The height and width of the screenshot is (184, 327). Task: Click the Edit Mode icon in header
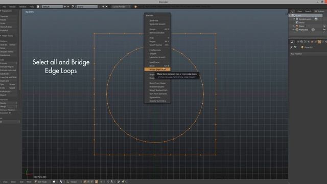(x=36, y=182)
